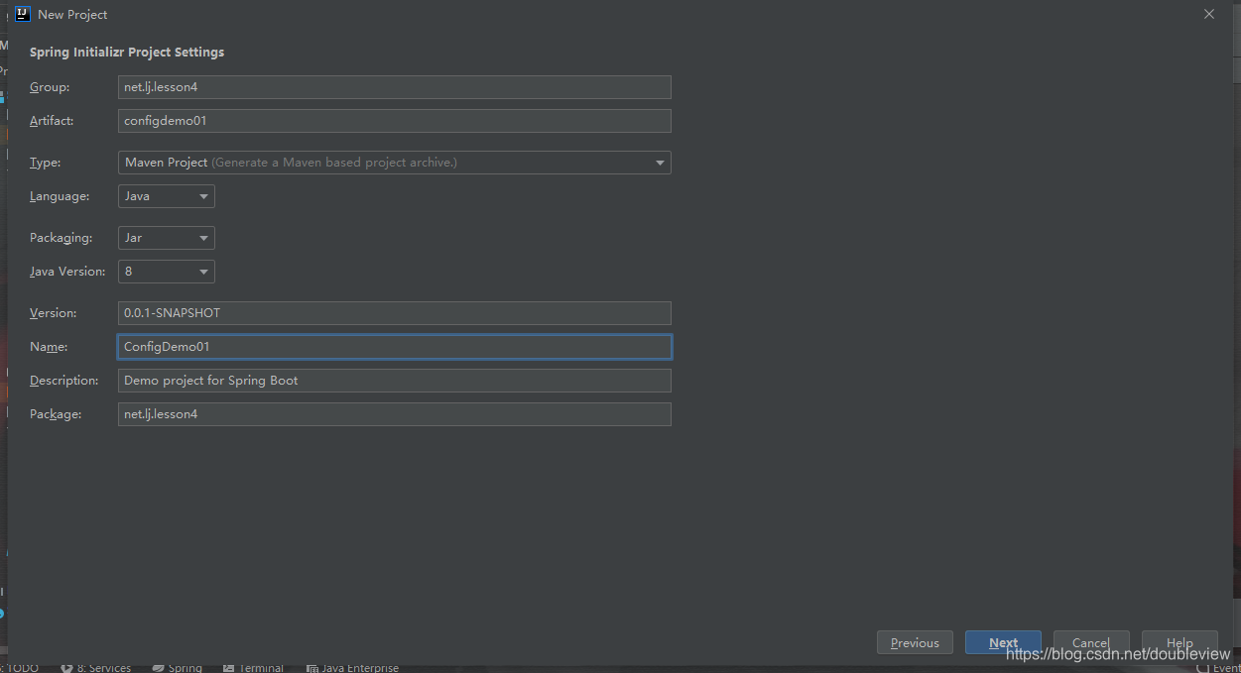The height and width of the screenshot is (673, 1241).
Task: Open the Terminal tool window tab
Action: [x=254, y=667]
